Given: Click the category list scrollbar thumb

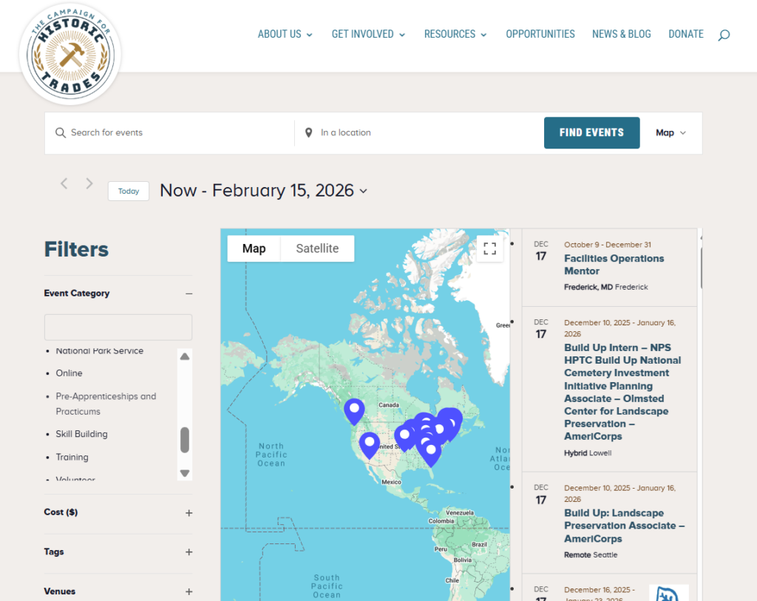Looking at the screenshot, I should 185,439.
